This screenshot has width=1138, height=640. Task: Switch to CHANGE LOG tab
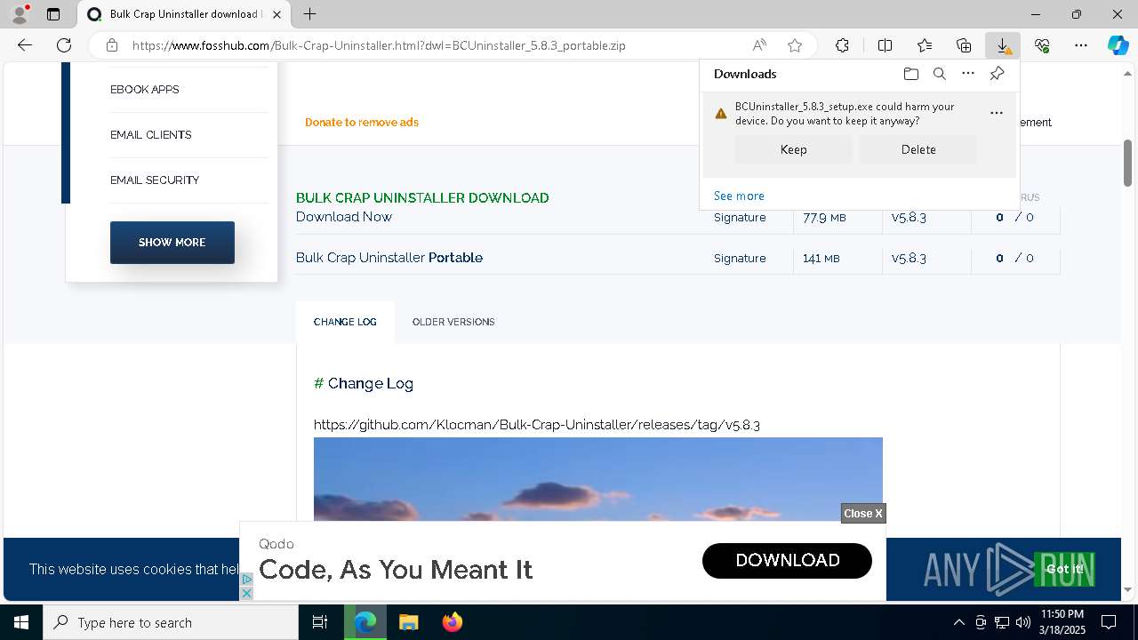(345, 322)
